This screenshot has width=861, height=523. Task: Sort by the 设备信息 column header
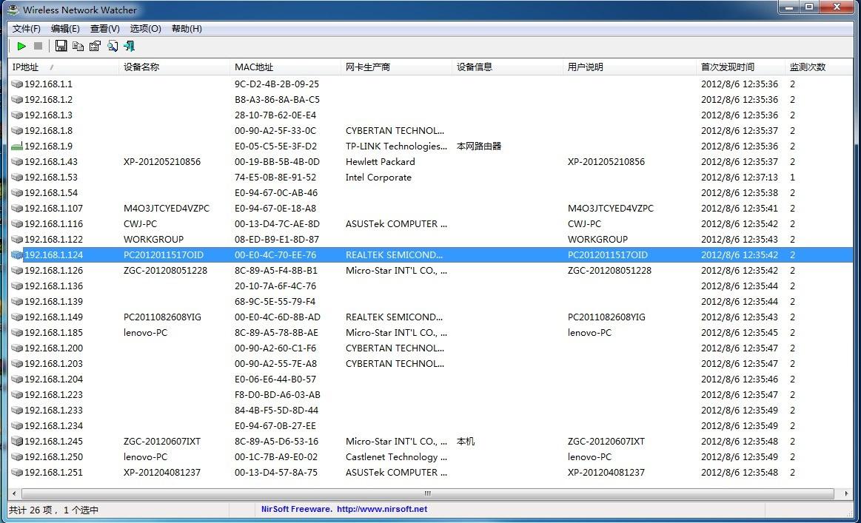click(507, 67)
